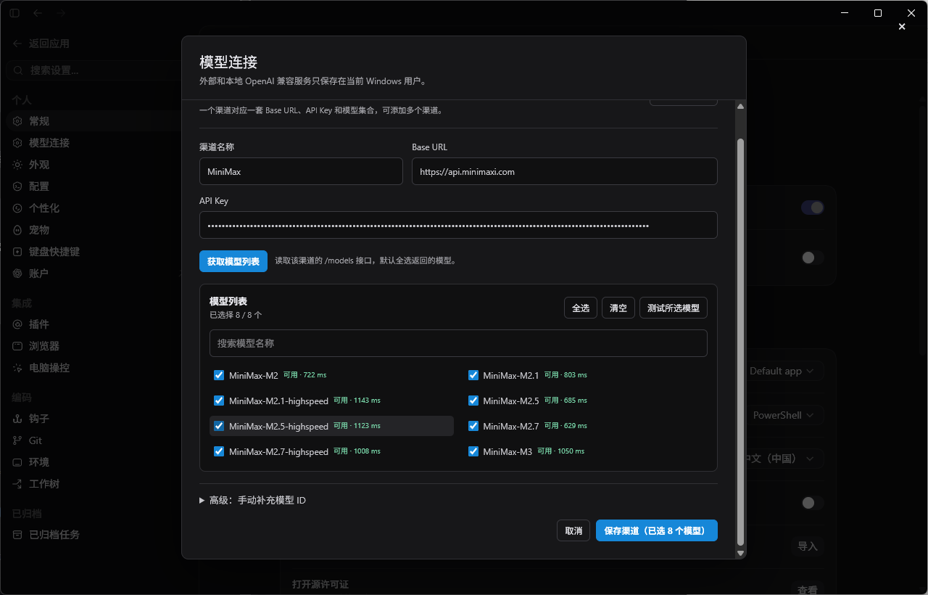Click the Git branch icon
The height and width of the screenshot is (595, 928).
click(x=17, y=440)
